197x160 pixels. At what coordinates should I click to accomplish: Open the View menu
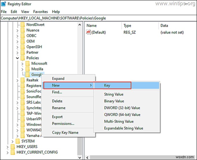pos(25,12)
